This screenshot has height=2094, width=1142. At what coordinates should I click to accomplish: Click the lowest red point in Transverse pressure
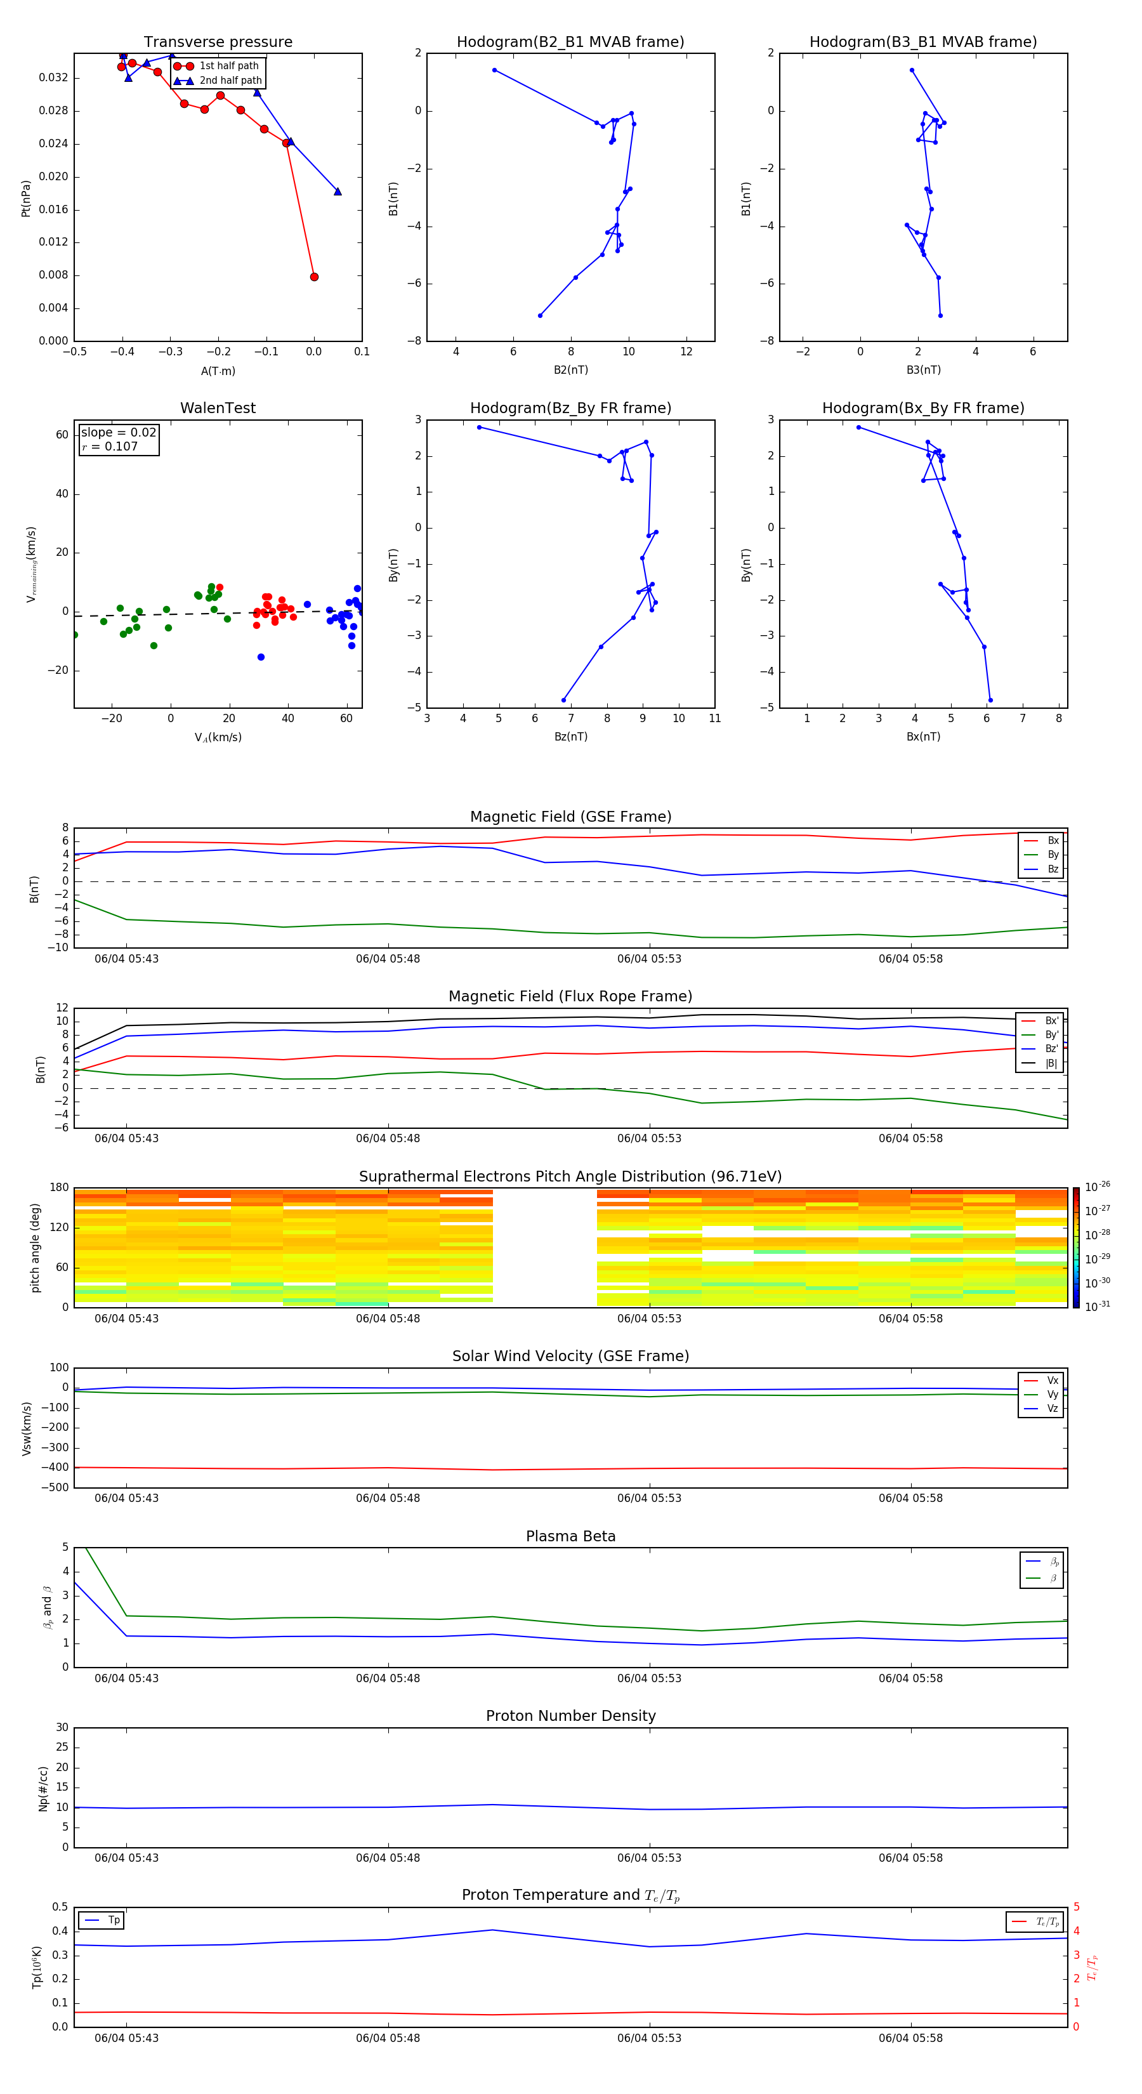(315, 277)
